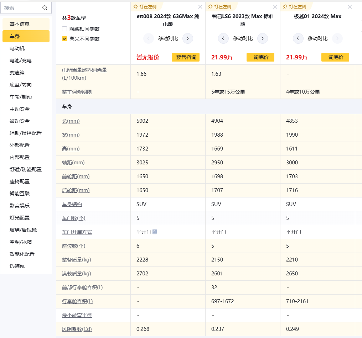Open 风阻系数(Cd) parameter explanation link
Viewport: 362px width, 338px height.
[x=77, y=329]
